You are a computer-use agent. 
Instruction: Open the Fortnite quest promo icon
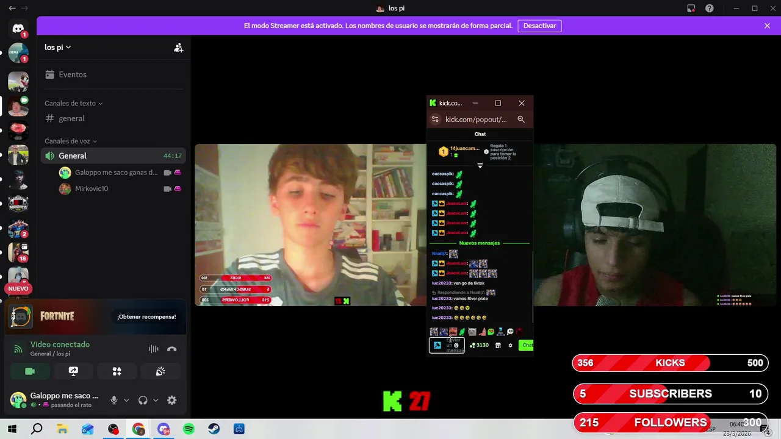point(21,316)
